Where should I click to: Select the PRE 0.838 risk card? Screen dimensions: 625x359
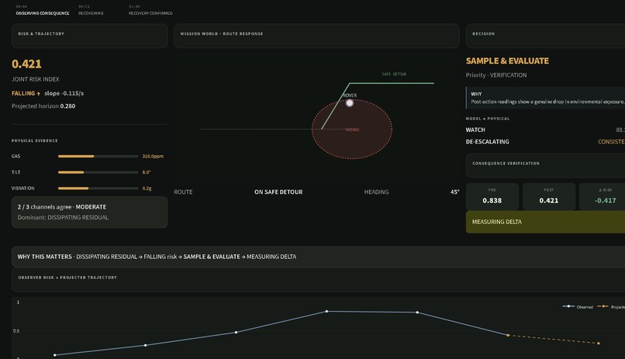point(492,196)
